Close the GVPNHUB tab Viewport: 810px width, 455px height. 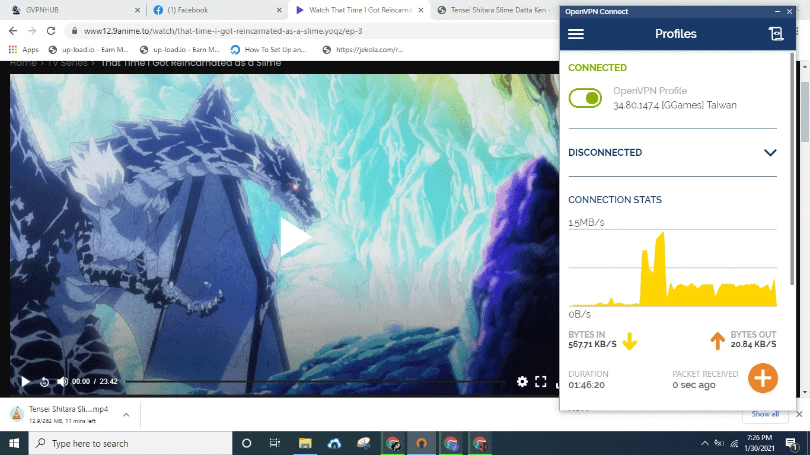138,10
